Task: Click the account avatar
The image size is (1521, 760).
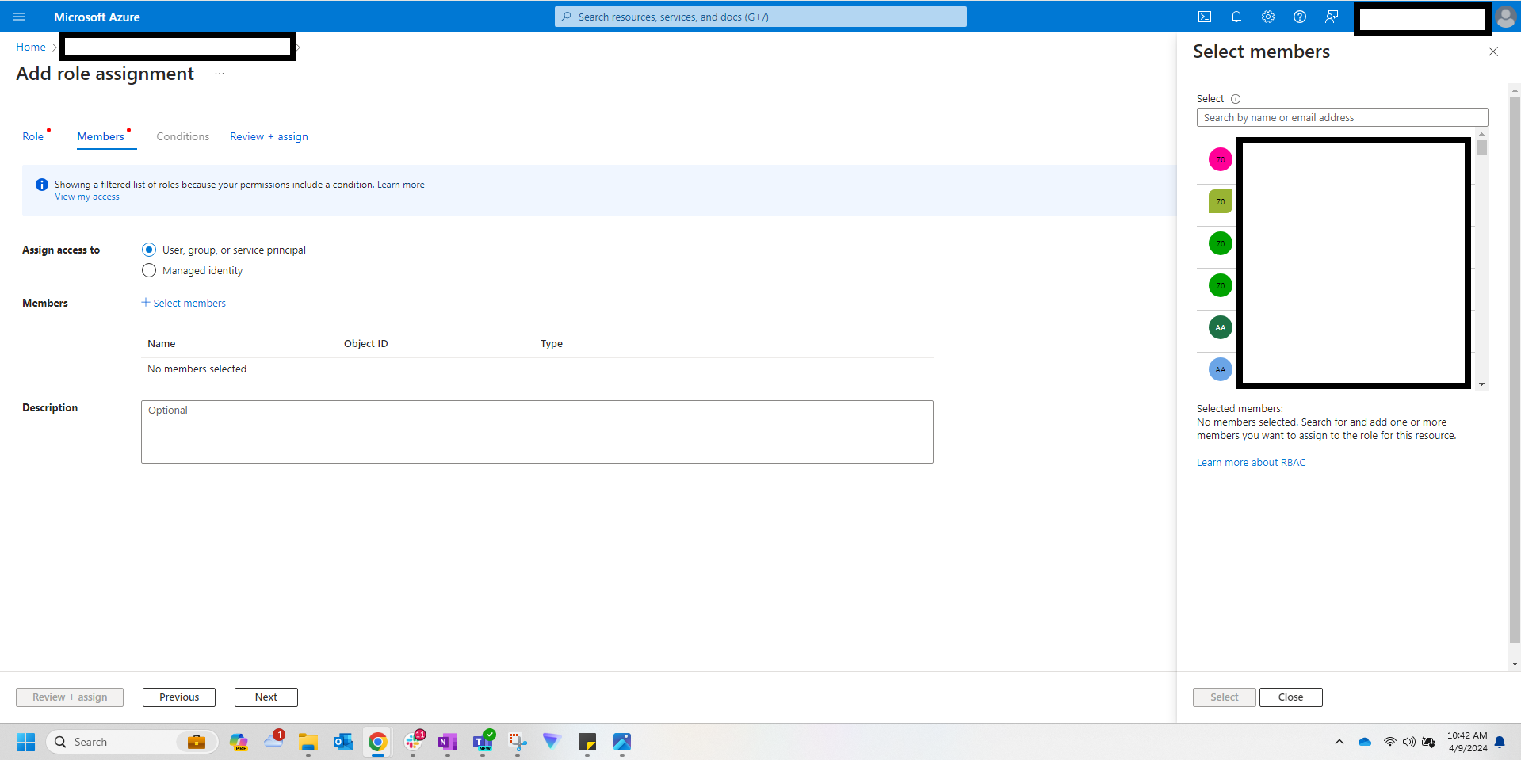Action: [1505, 17]
